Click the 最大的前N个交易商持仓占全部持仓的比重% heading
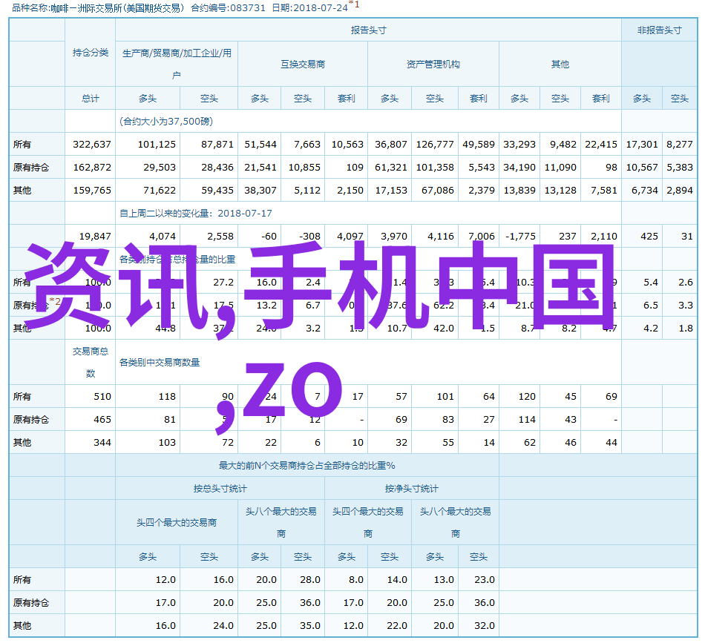The width and height of the screenshot is (705, 643). [x=307, y=466]
